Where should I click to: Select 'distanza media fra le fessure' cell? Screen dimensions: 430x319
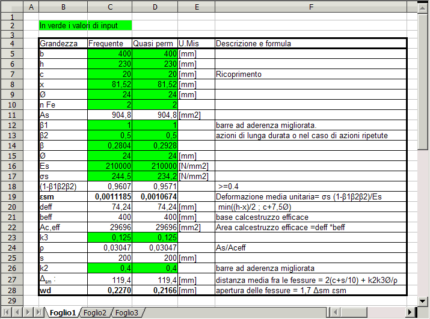[311, 279]
